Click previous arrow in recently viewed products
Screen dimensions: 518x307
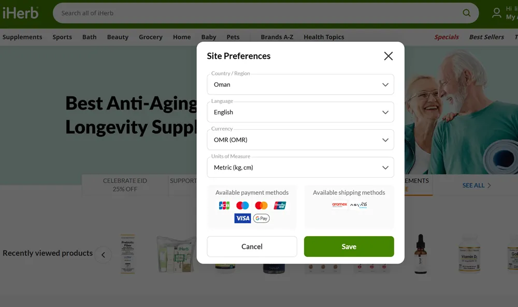[103, 255]
